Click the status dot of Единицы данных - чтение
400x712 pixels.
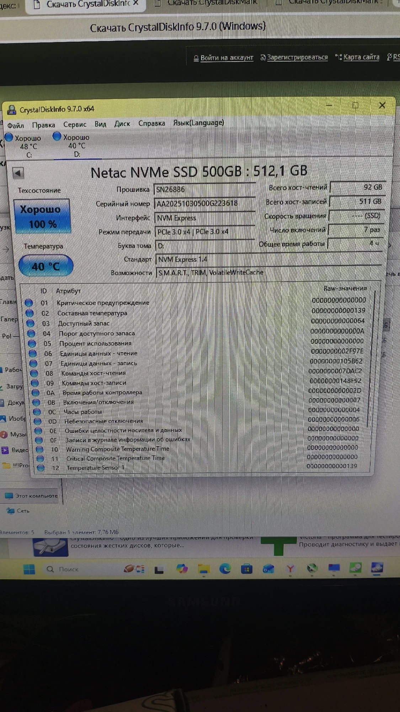click(x=32, y=354)
